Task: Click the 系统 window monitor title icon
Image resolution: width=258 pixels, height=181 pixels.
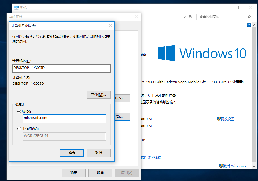Action: click(x=16, y=8)
